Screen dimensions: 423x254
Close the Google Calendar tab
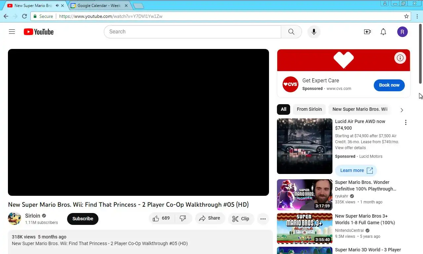126,6
